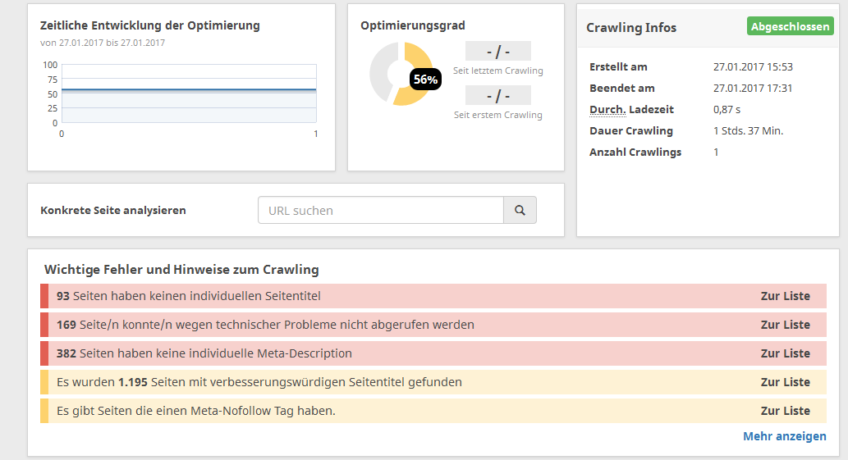Open Zur Liste for 382 Meta-Description pages
The height and width of the screenshot is (460, 848).
tap(785, 353)
